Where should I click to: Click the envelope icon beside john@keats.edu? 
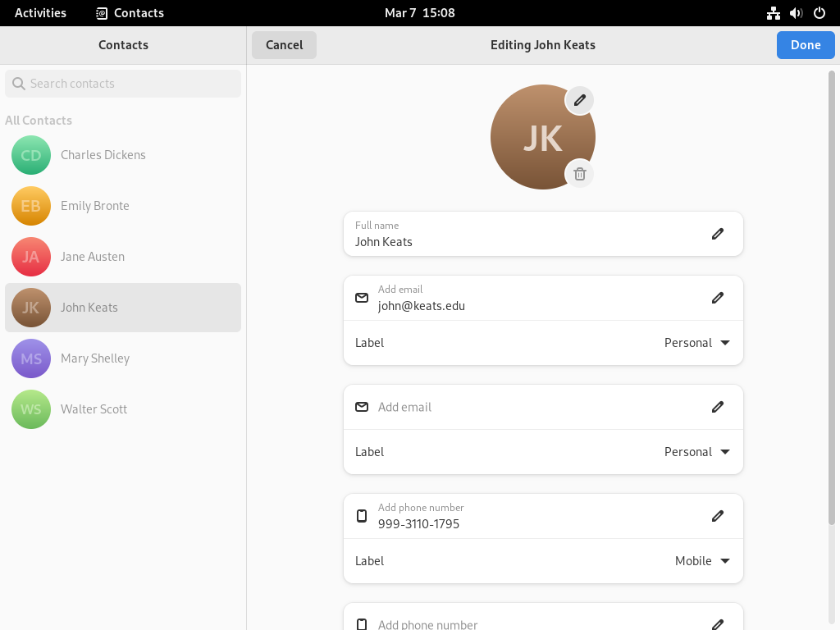point(362,298)
